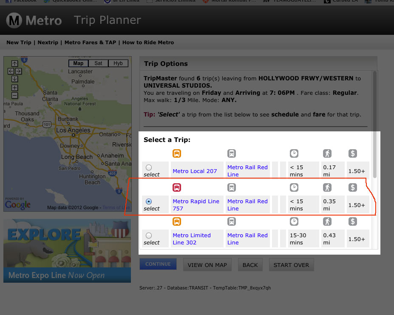
Task: Open Metro Rail Red Line link in 757 row
Action: [247, 205]
